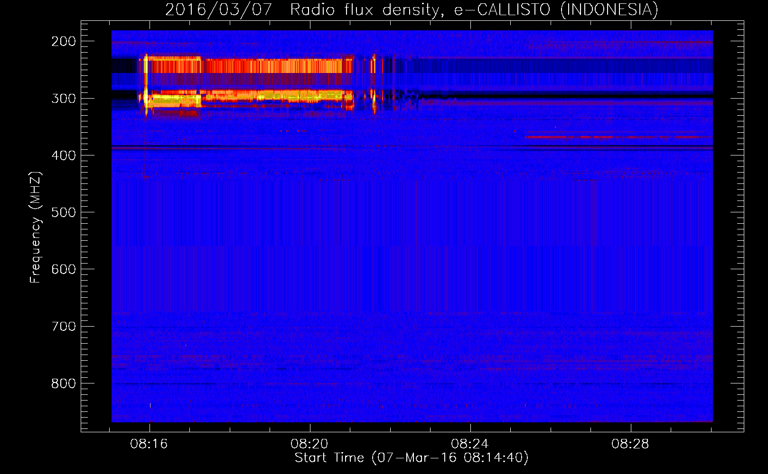The image size is (768, 474).
Task: Click the 08:28 time tick label
Action: 630,444
